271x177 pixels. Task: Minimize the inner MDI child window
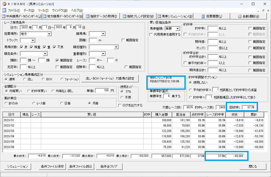pos(258,10)
